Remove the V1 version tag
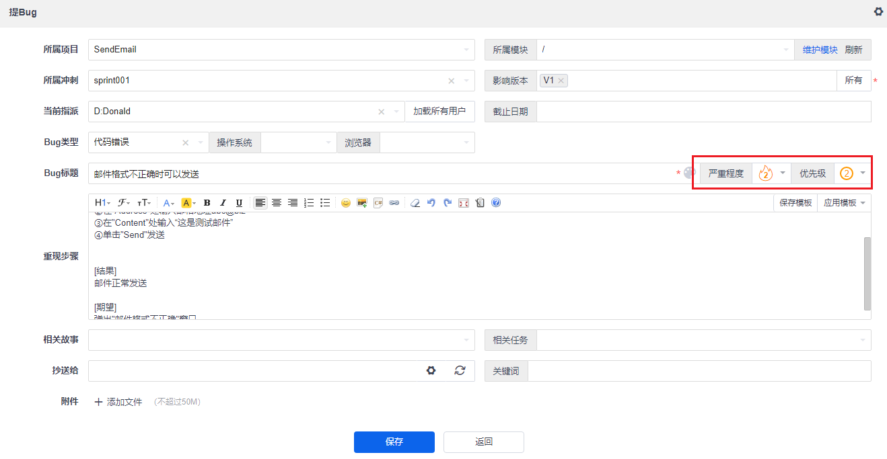This screenshot has width=887, height=459. point(561,81)
